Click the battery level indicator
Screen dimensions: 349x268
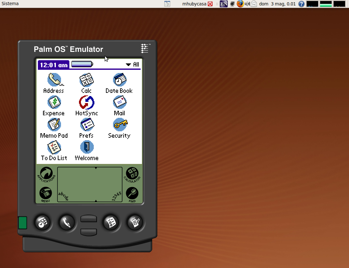[82, 64]
